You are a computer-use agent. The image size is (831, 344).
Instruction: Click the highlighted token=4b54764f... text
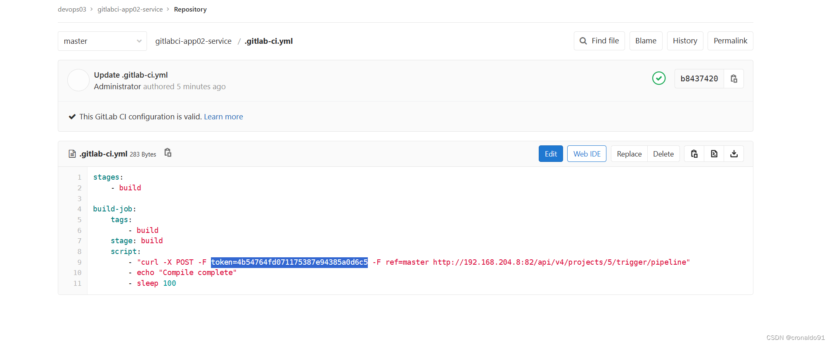pos(289,262)
